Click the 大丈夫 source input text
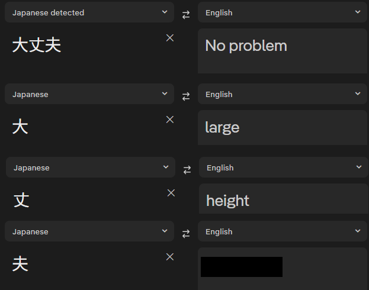Viewport: 369px width, 290px height. (x=37, y=45)
